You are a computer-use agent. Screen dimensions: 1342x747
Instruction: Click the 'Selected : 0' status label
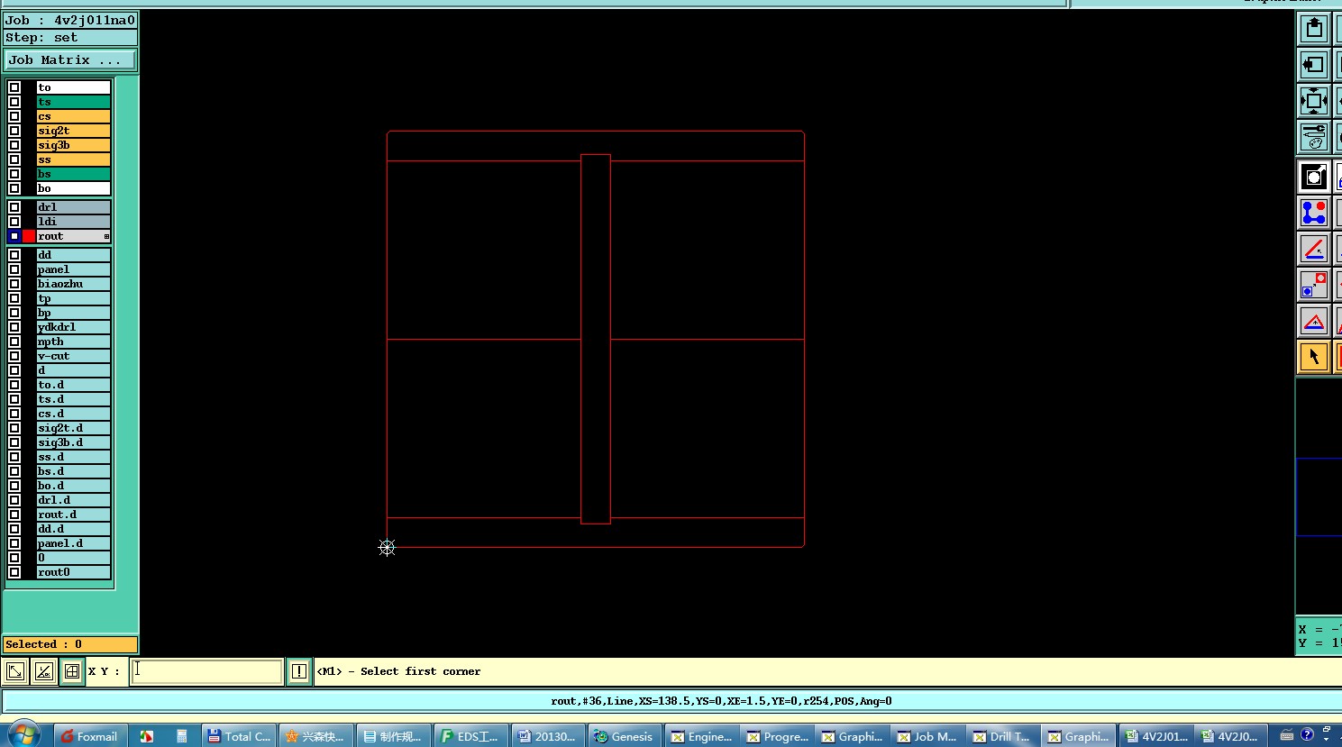[70, 644]
